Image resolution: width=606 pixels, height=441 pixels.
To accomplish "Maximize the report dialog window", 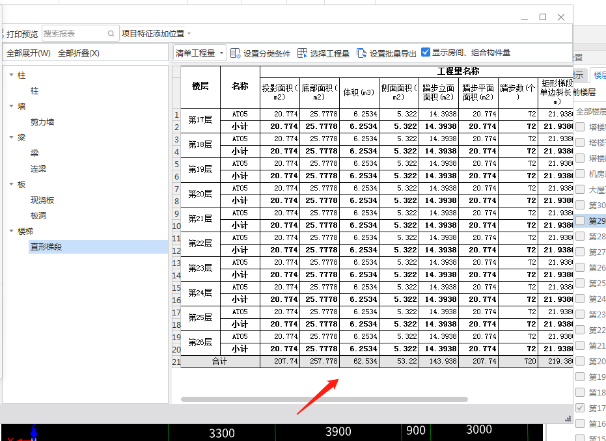I will pos(543,17).
